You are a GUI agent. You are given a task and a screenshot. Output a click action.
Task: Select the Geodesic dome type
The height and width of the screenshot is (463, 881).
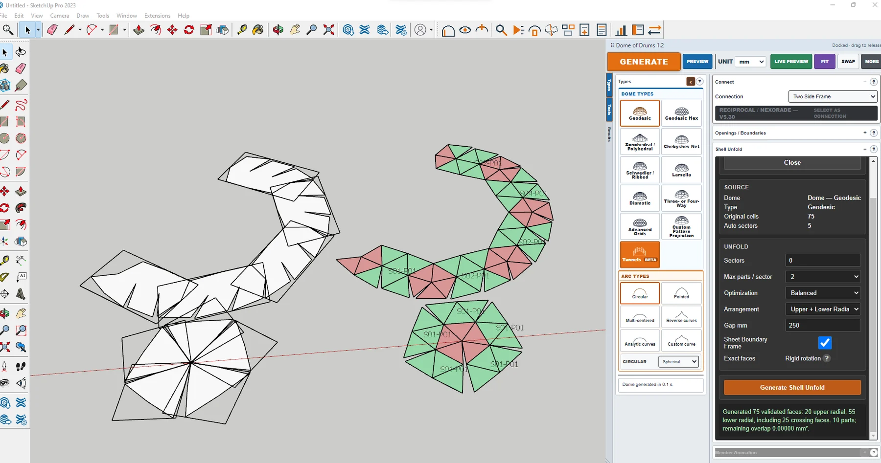tap(640, 113)
